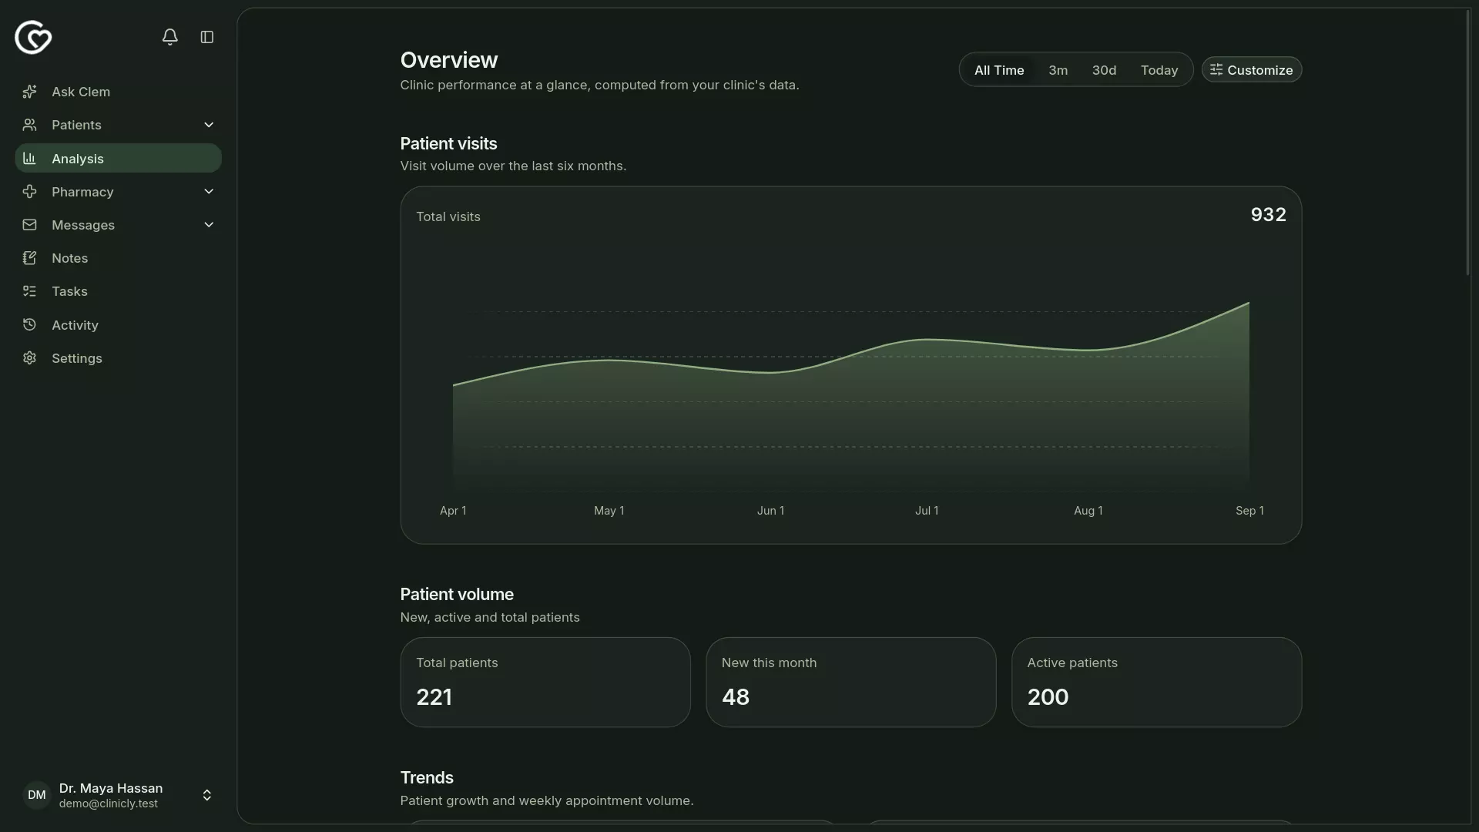
Task: Select the 3m time range
Action: point(1058,70)
